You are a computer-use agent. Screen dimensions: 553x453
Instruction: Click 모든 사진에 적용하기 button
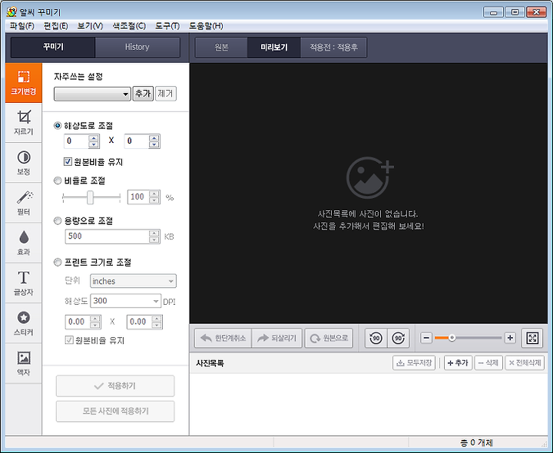click(x=115, y=411)
